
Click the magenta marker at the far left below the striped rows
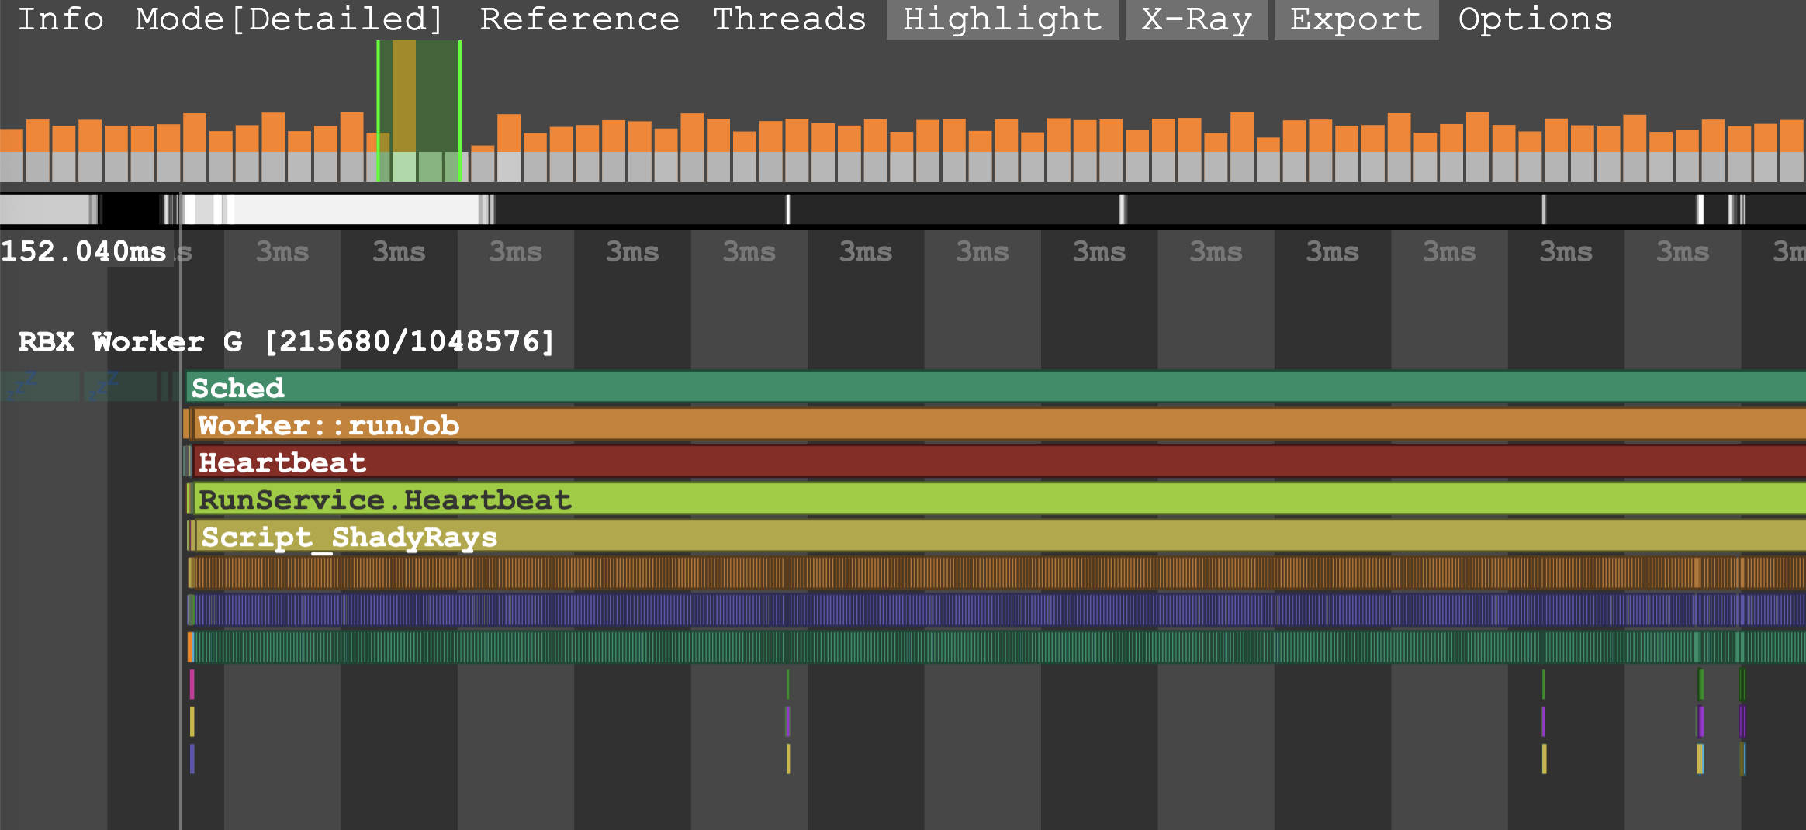coord(192,684)
